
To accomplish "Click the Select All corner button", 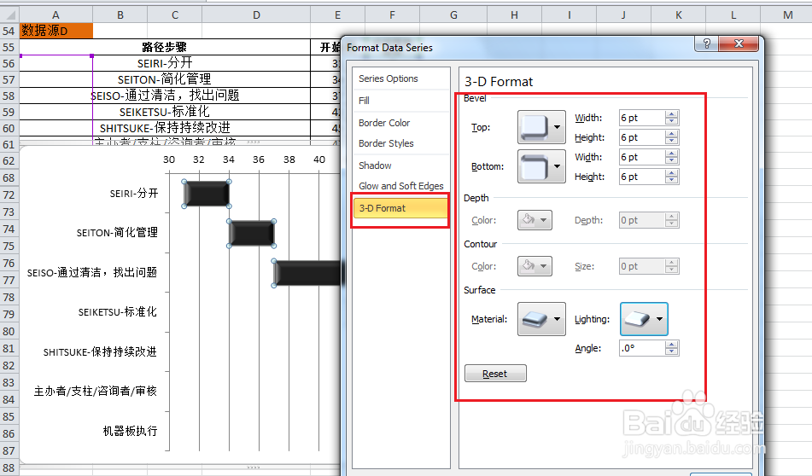I will pos(9,15).
